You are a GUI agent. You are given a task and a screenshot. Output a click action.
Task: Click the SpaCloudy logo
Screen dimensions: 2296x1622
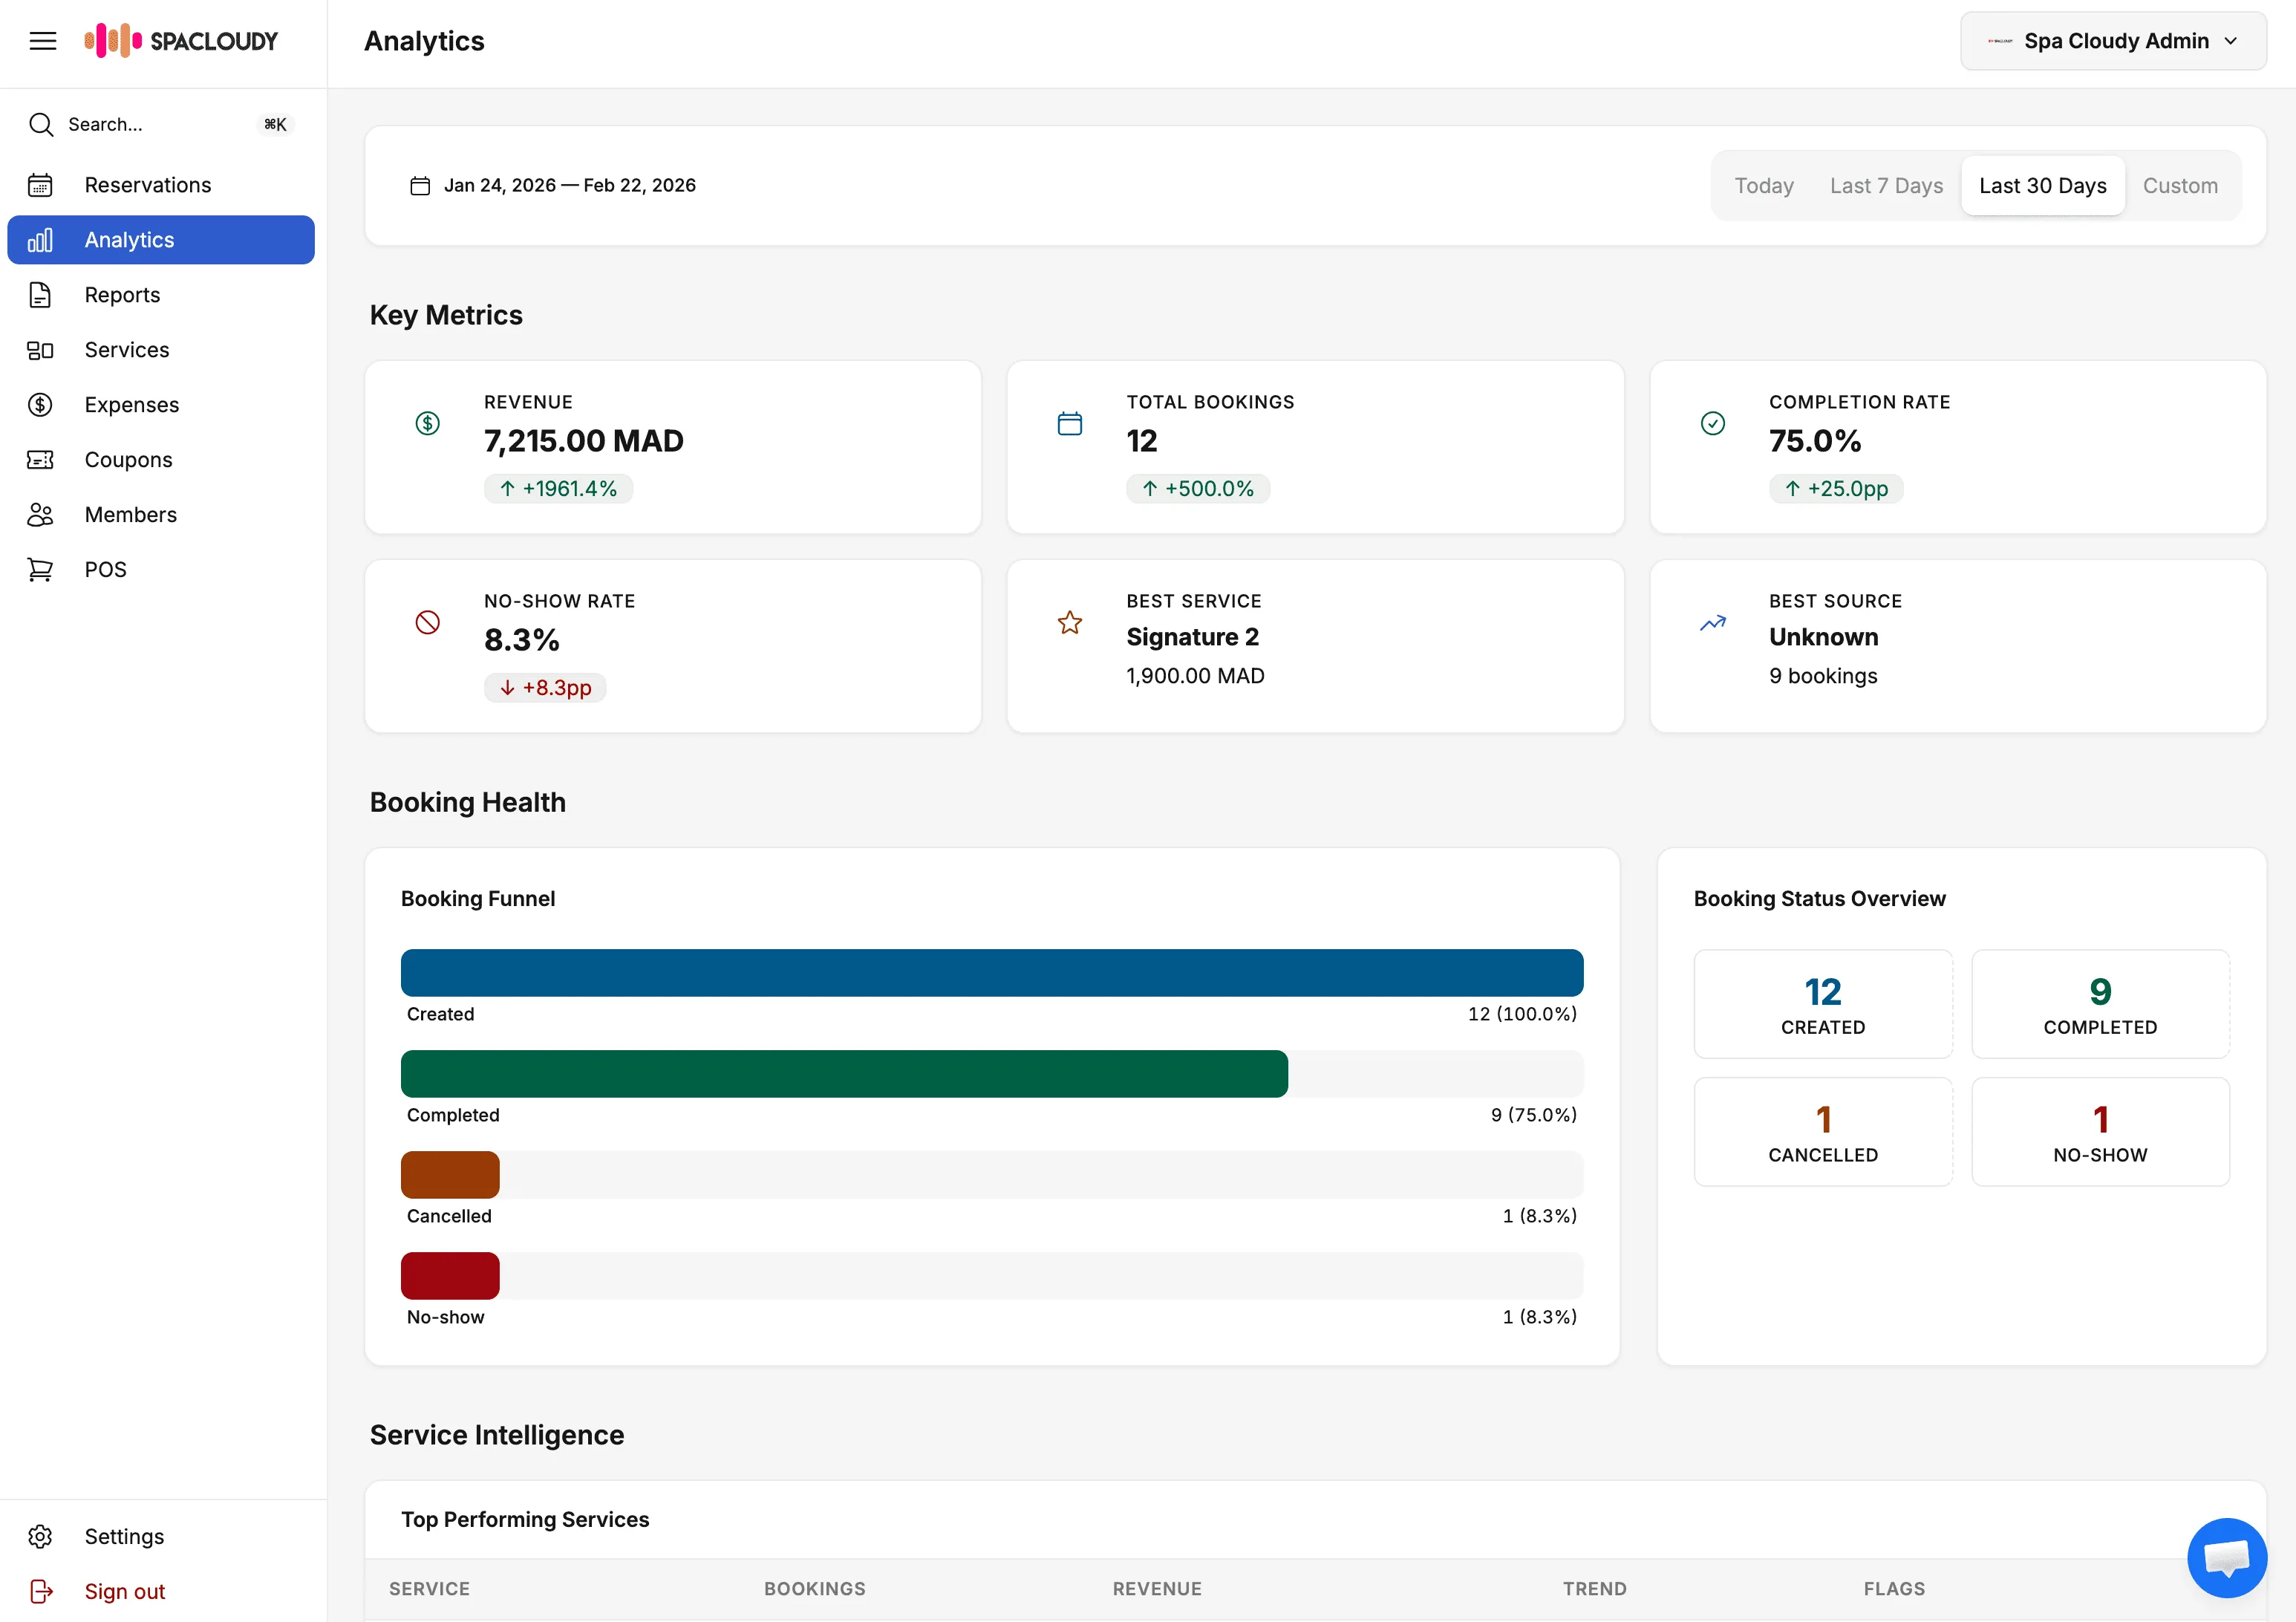(x=183, y=40)
